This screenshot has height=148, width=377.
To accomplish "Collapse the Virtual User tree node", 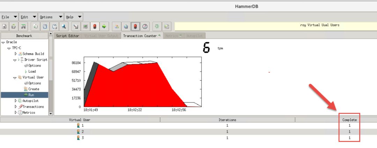I will (x=15, y=77).
